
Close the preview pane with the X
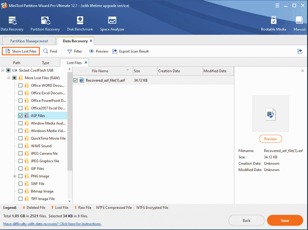click(x=303, y=71)
